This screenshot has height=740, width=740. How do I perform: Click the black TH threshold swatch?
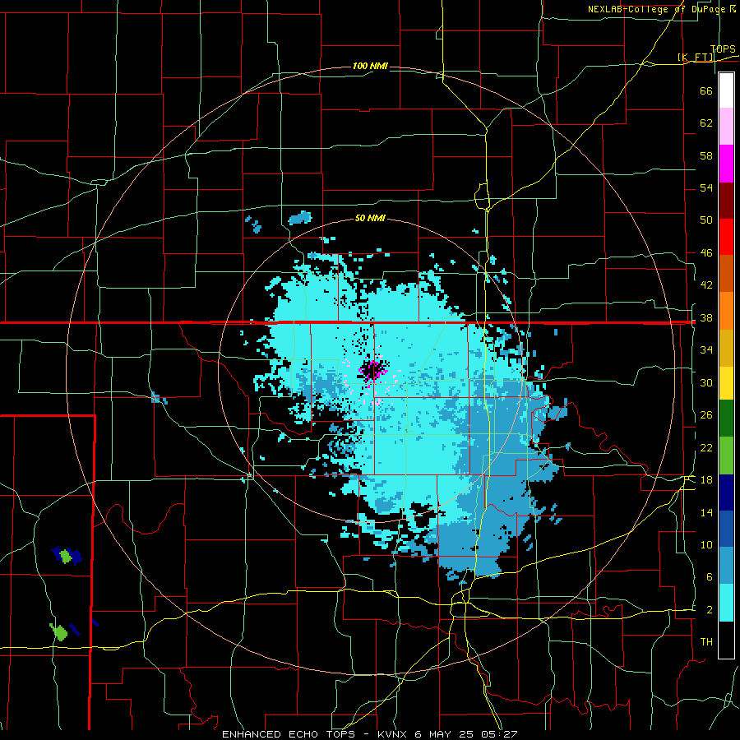coord(726,640)
